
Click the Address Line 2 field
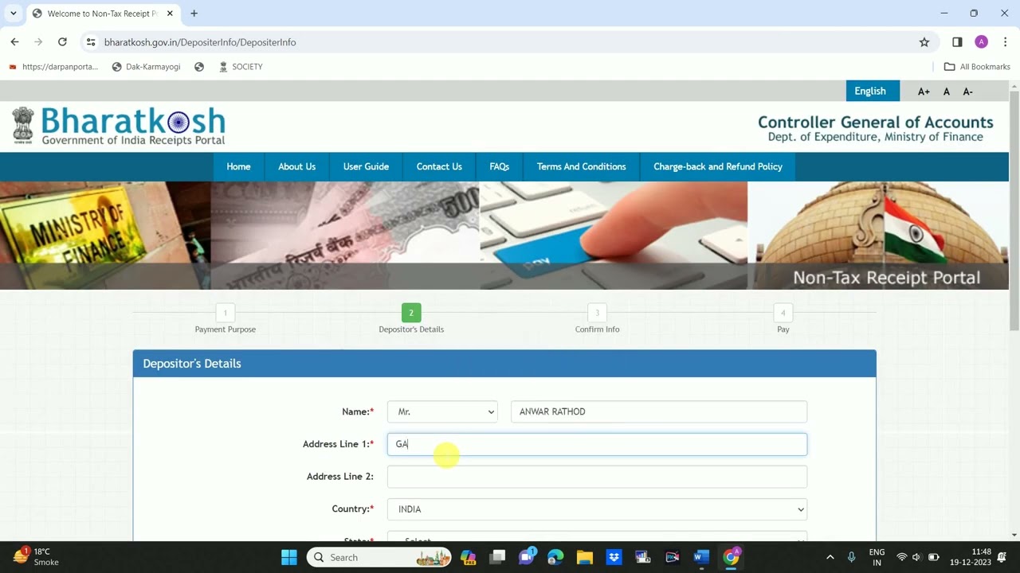tap(597, 477)
